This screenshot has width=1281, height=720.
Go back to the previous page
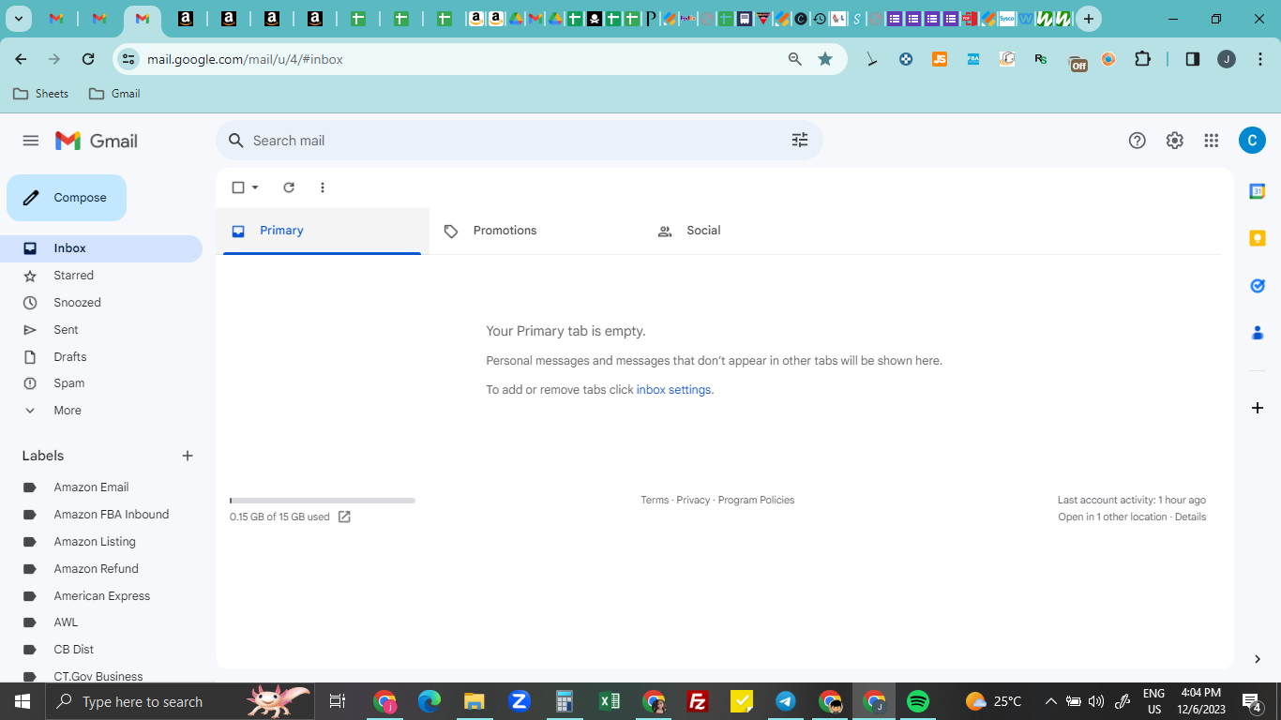tap(21, 59)
